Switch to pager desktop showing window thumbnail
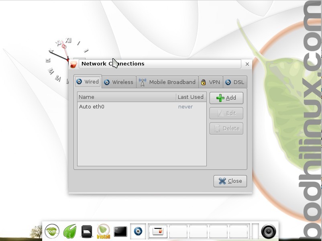This screenshot has height=241, width=322. tap(158, 231)
